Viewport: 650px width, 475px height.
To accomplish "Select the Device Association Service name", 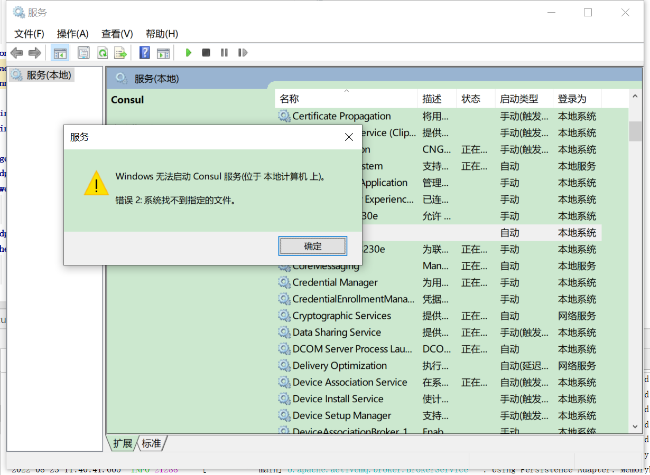I will 350,382.
